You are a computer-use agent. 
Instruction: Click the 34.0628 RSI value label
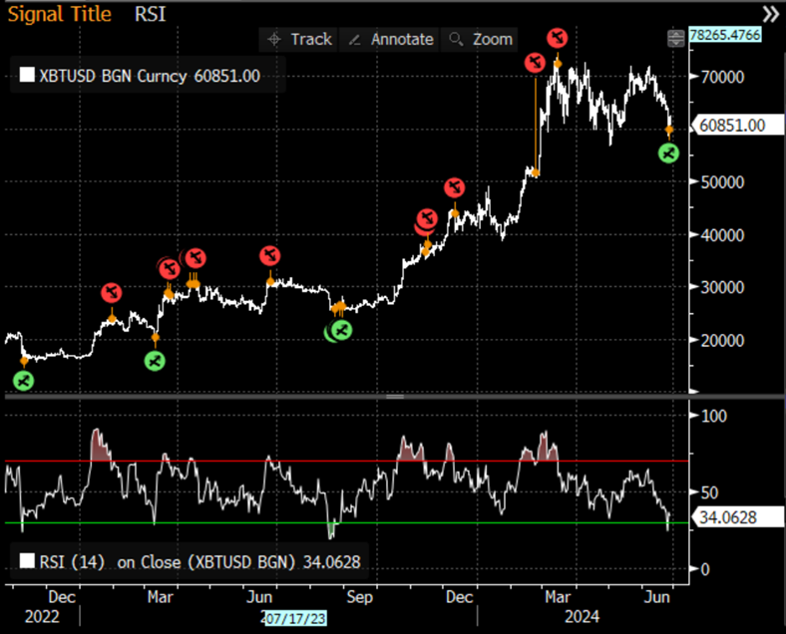[x=737, y=516]
